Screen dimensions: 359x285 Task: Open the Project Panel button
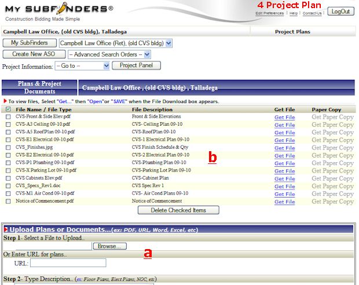[136, 65]
